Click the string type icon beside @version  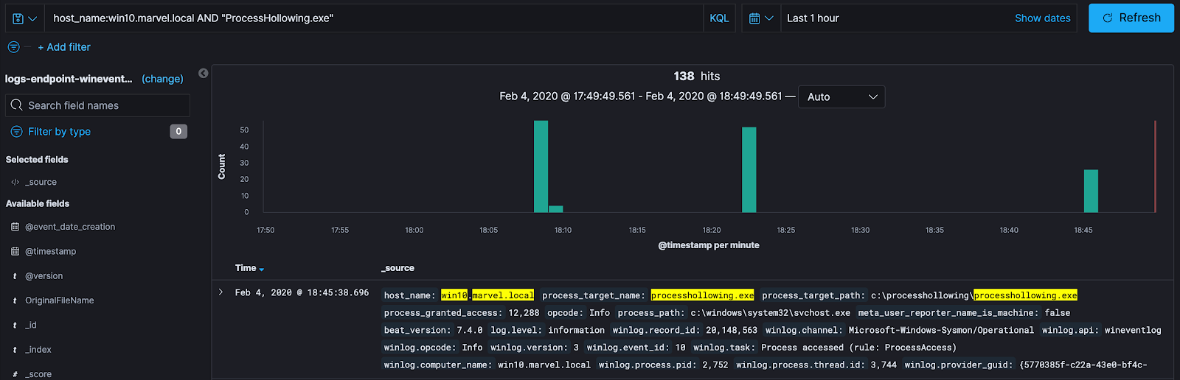pos(15,276)
